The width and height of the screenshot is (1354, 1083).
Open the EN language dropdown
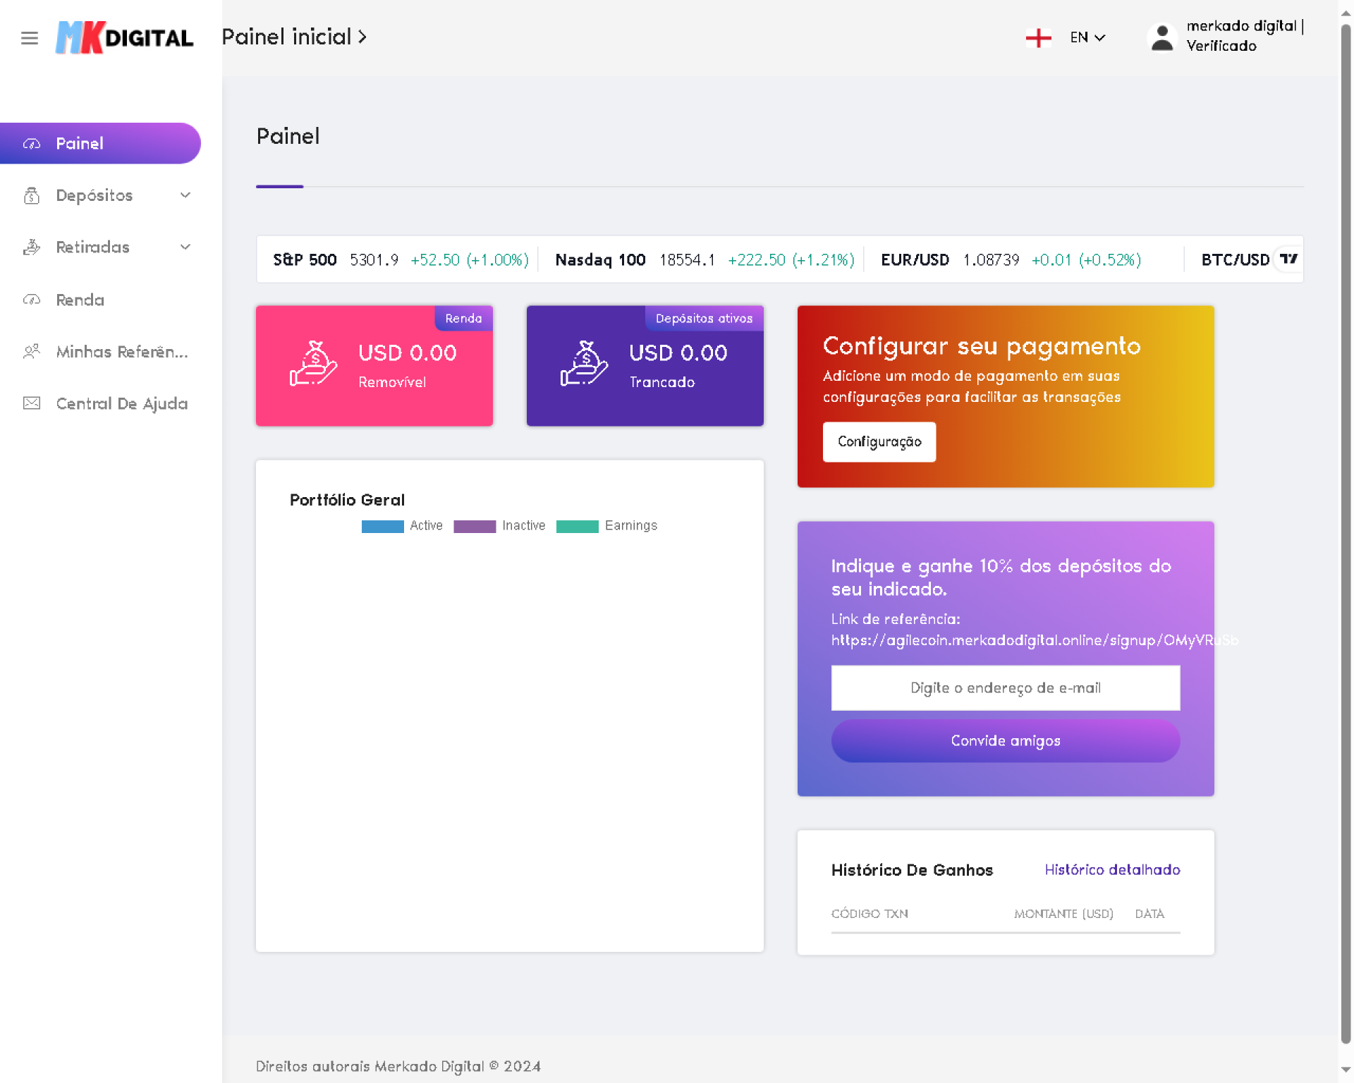[x=1087, y=37]
